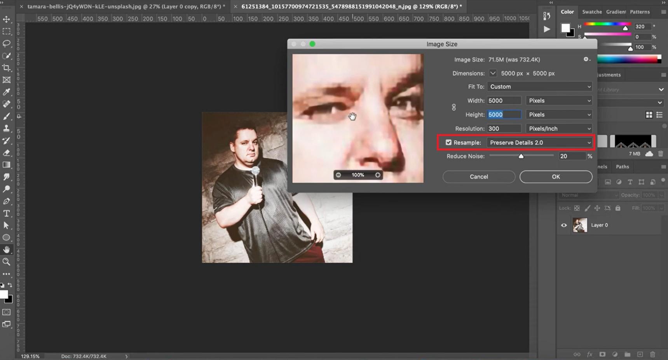Select the Path Selection tool
Image resolution: width=668 pixels, height=360 pixels.
(7, 225)
